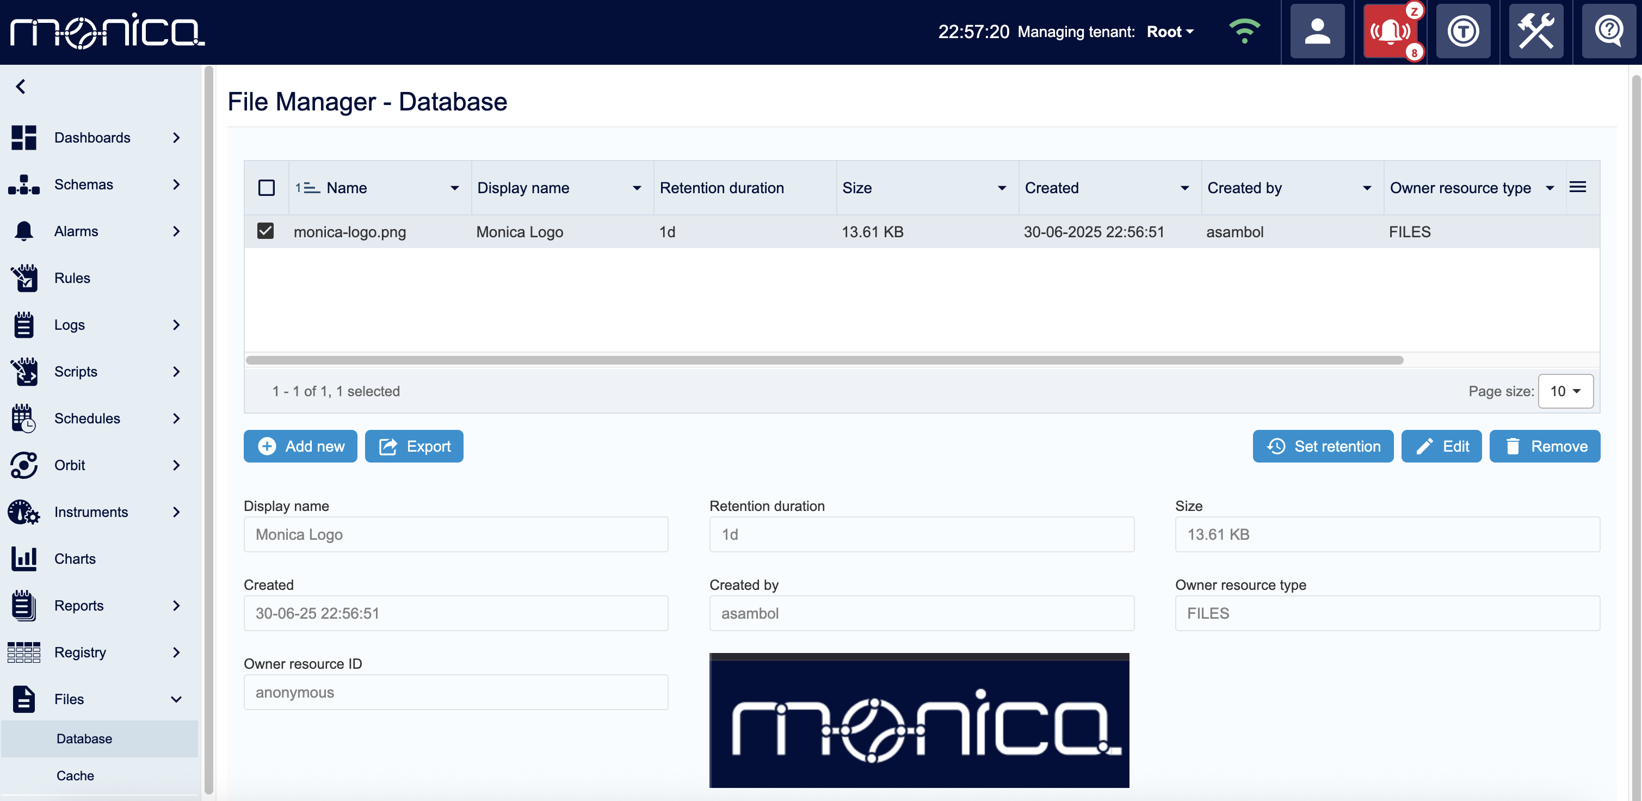Collapse the Files section chevron
1642x801 pixels.
[x=176, y=699]
